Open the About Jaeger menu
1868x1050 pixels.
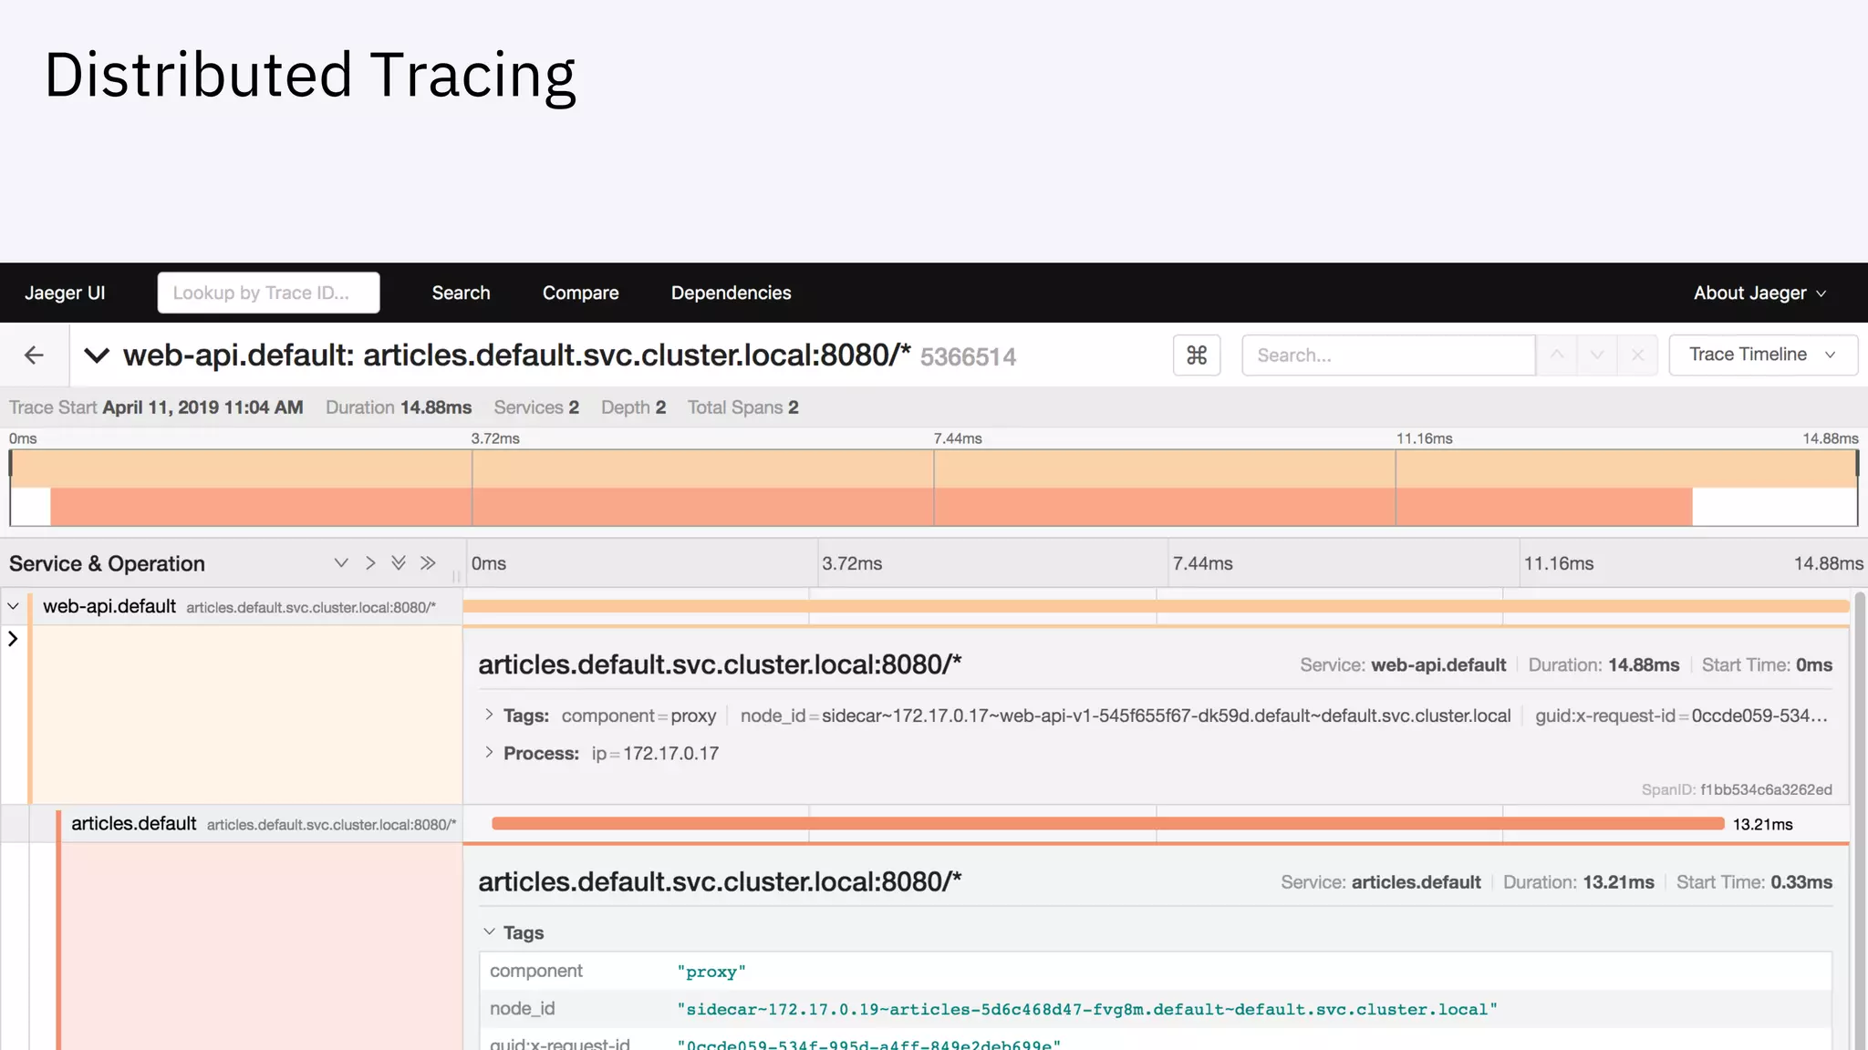1759,293
